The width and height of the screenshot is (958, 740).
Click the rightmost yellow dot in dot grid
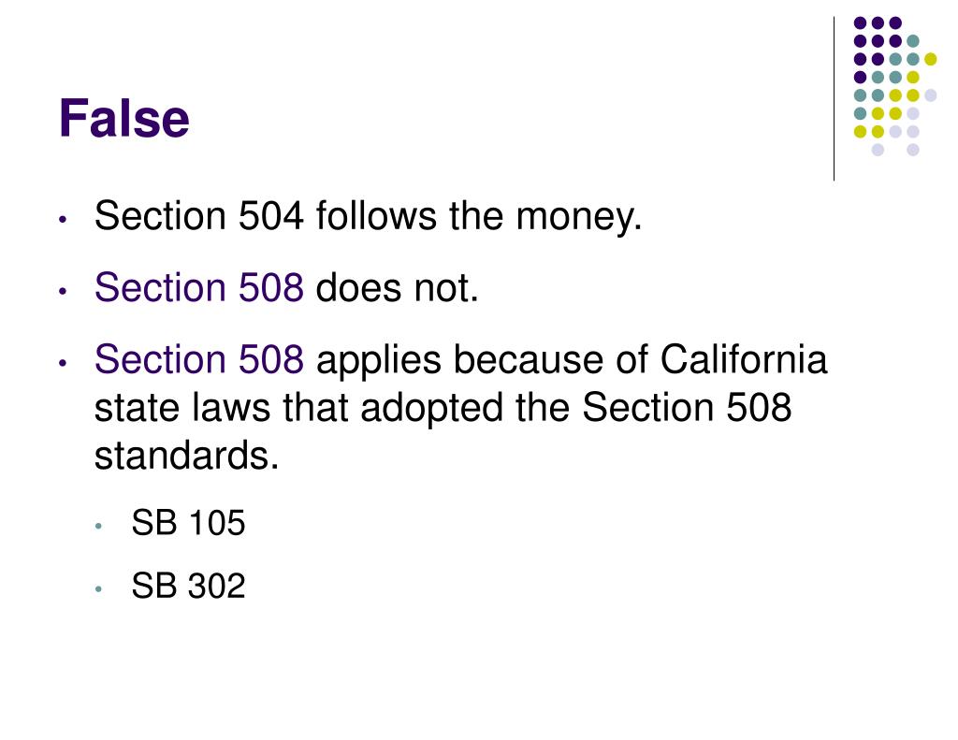[931, 59]
